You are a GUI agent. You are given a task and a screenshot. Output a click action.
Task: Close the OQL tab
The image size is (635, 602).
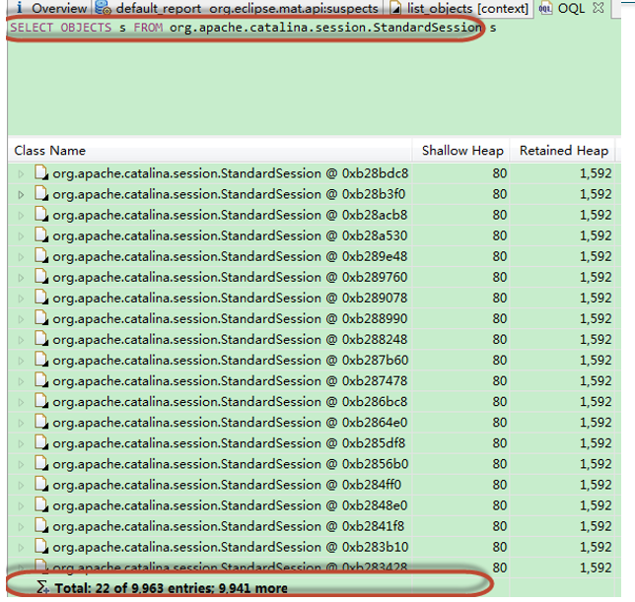pos(599,9)
